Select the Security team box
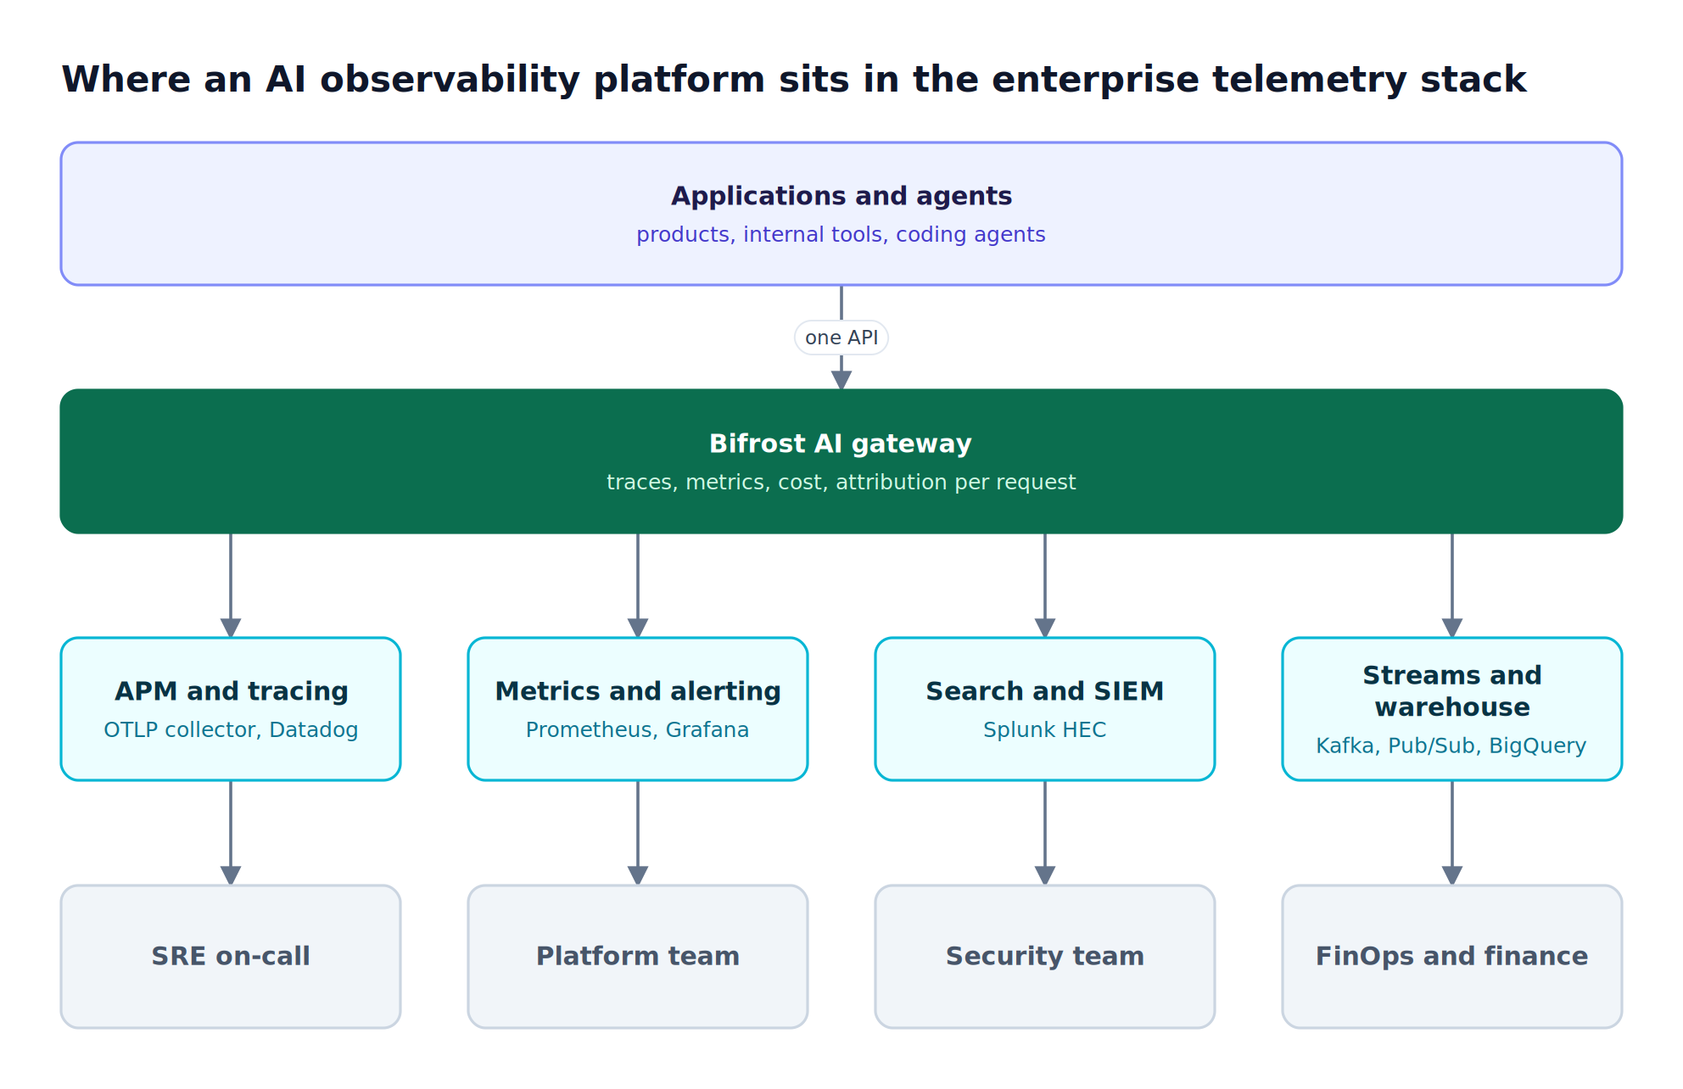1683x1089 pixels. [1045, 957]
